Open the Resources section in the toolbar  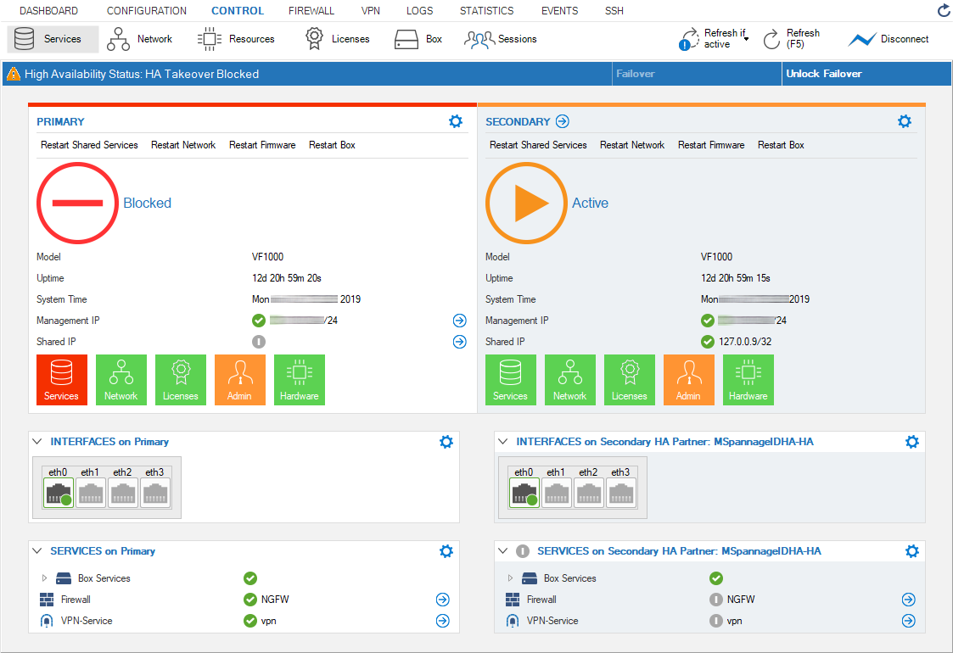[x=236, y=39]
